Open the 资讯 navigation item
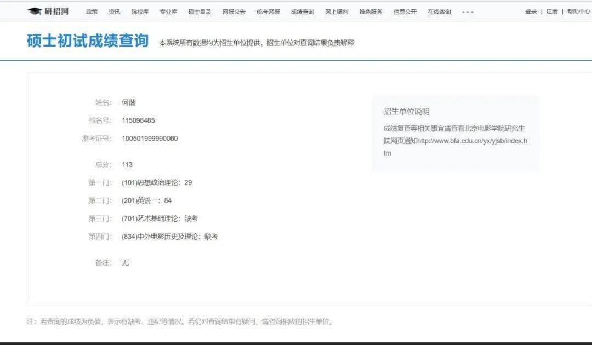Viewport: 592px width, 345px height. (x=115, y=12)
